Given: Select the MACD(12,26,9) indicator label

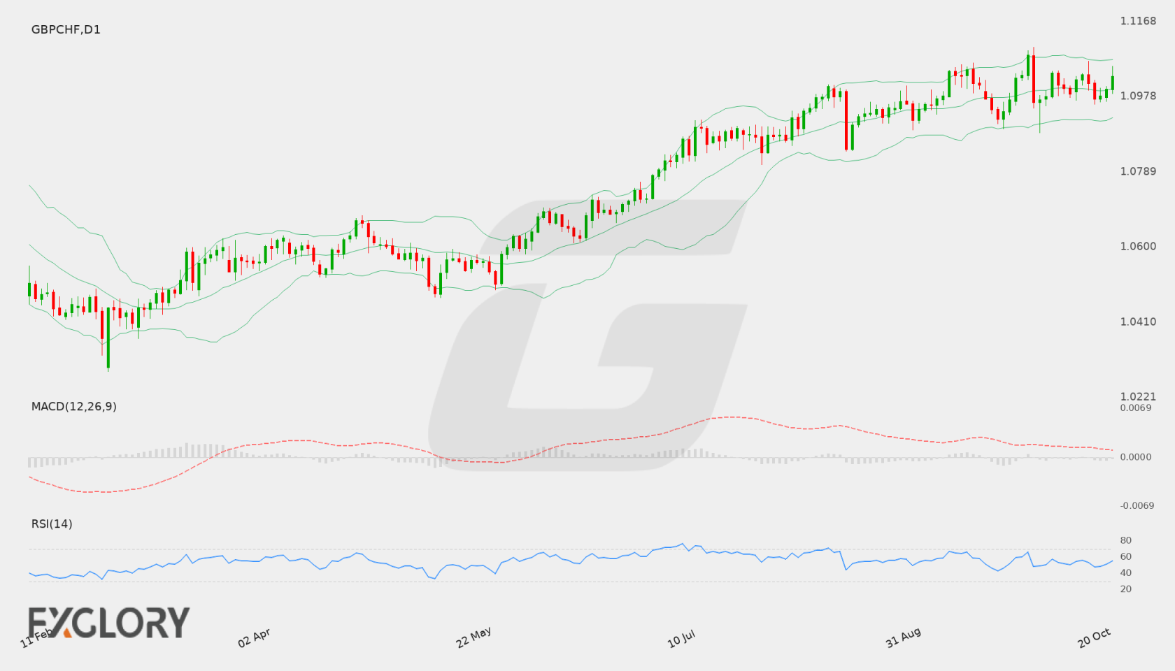Looking at the screenshot, I should pyautogui.click(x=74, y=406).
